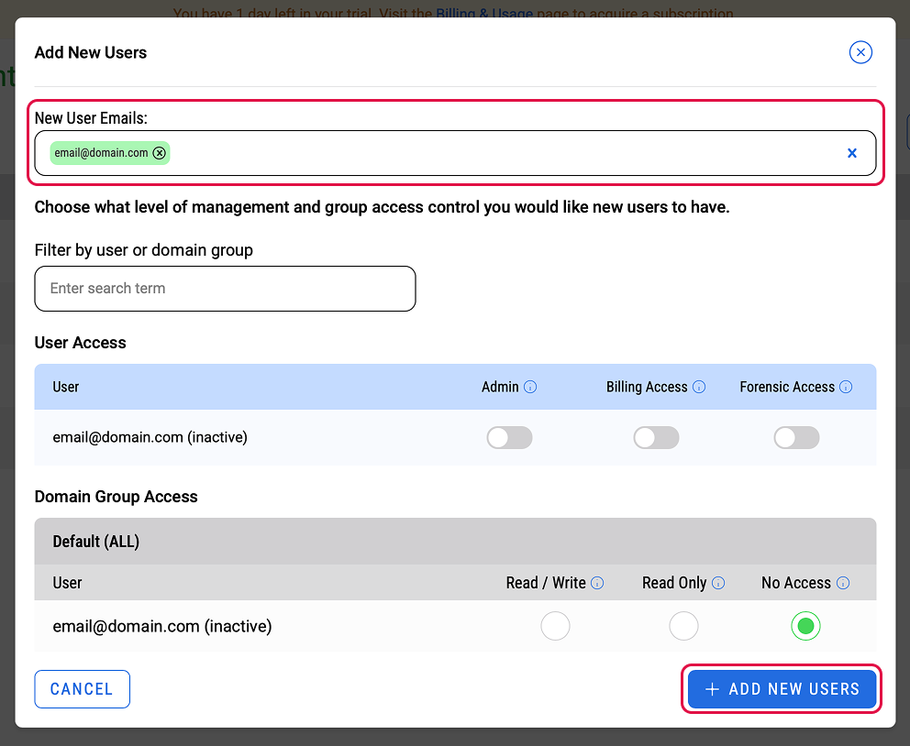Show info about Admin access
Viewport: 910px width, 746px height.
[x=530, y=387]
